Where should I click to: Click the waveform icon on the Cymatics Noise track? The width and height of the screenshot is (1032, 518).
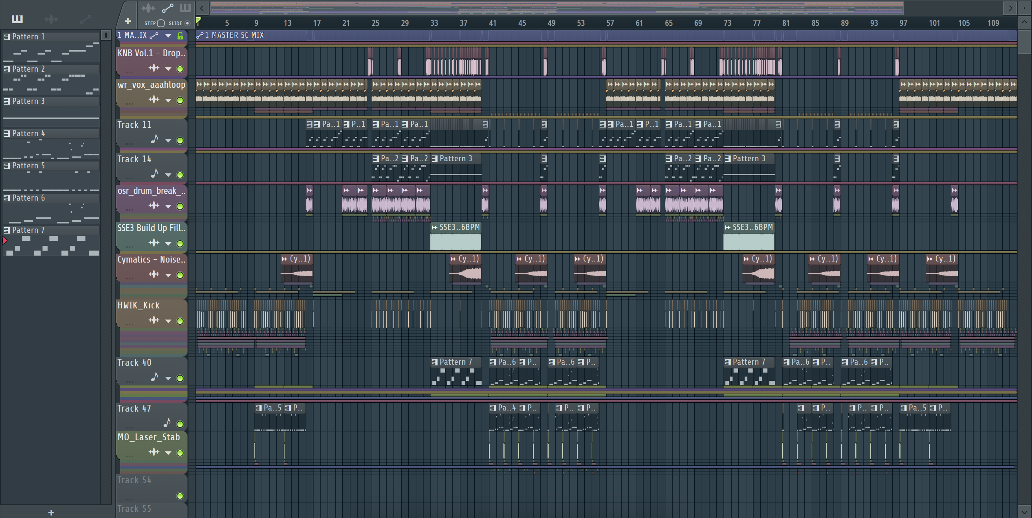point(154,274)
